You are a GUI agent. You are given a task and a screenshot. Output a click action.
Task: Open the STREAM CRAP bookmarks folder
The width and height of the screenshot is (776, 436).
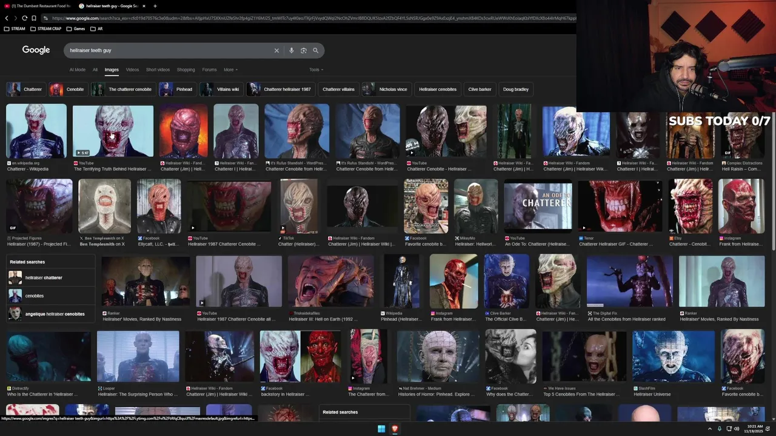point(45,28)
